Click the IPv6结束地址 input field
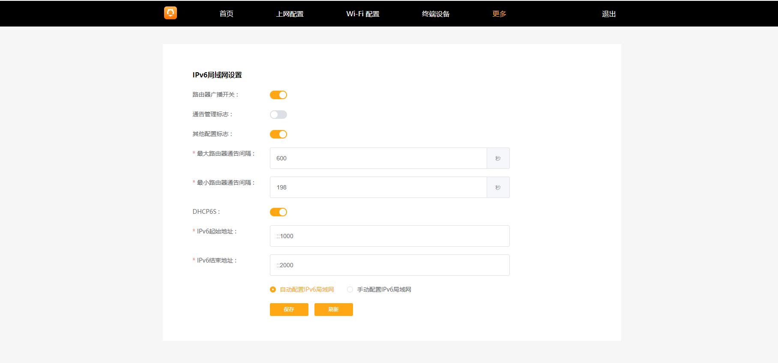Screen dimensions: 778x363 [390, 265]
